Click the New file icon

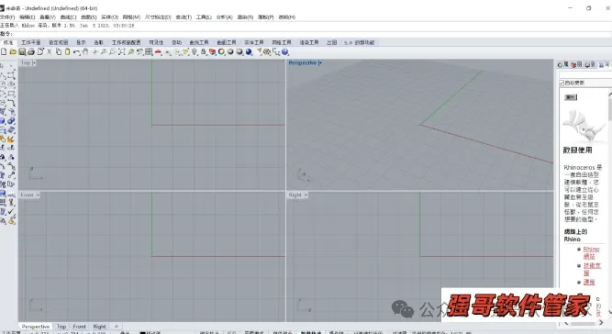4,51
